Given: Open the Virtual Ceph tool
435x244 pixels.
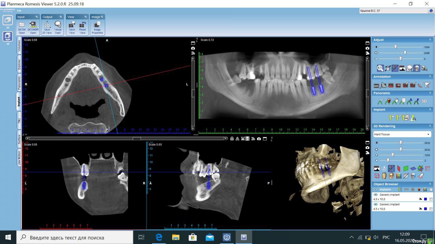Looking at the screenshot, I should [x=58, y=25].
